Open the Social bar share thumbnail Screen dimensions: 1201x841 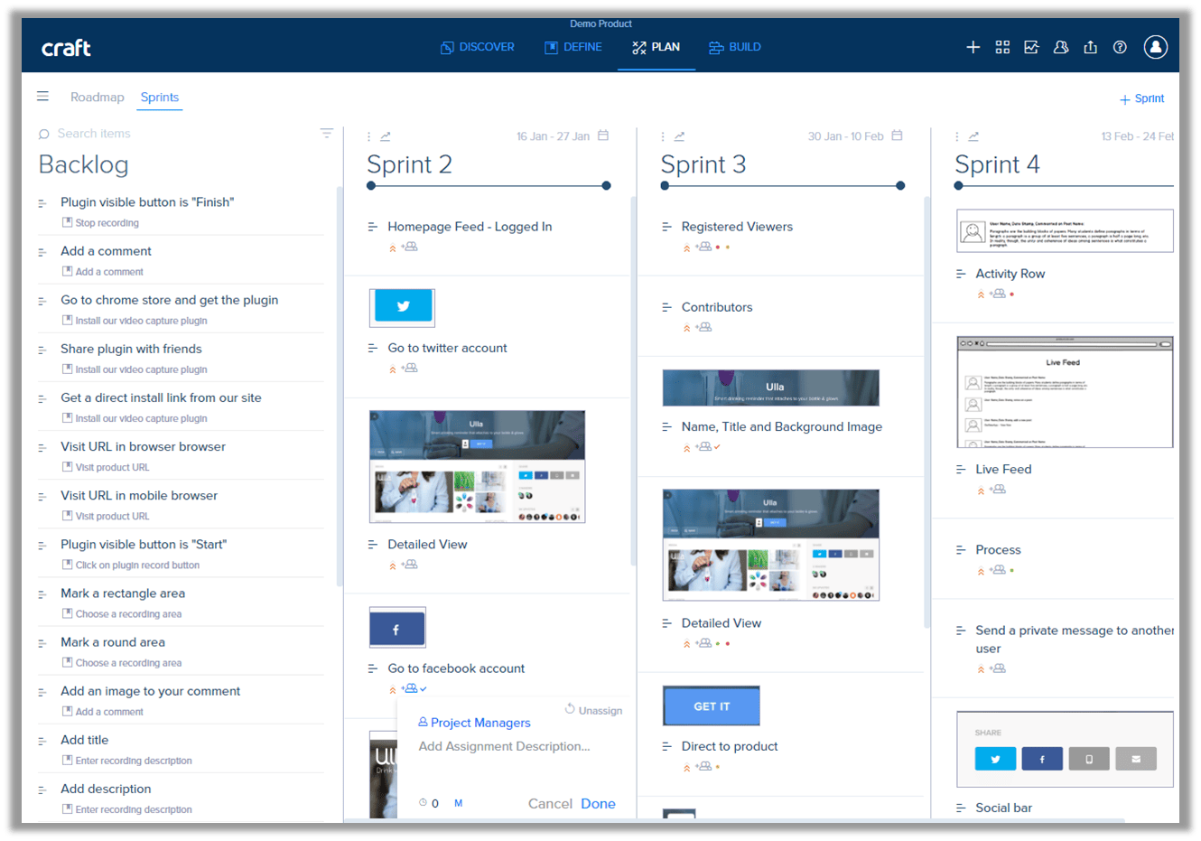1065,749
